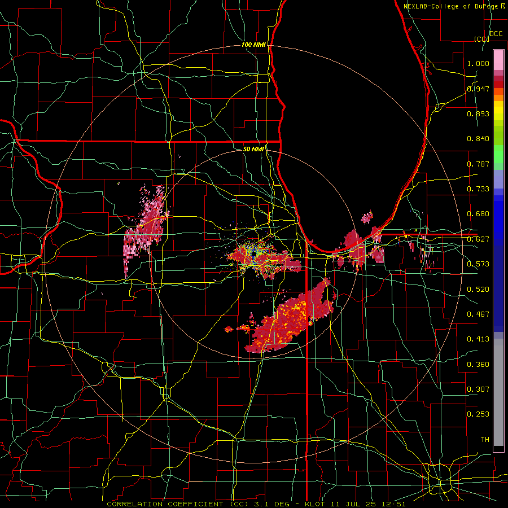Click the TH threshold label

coord(485,440)
